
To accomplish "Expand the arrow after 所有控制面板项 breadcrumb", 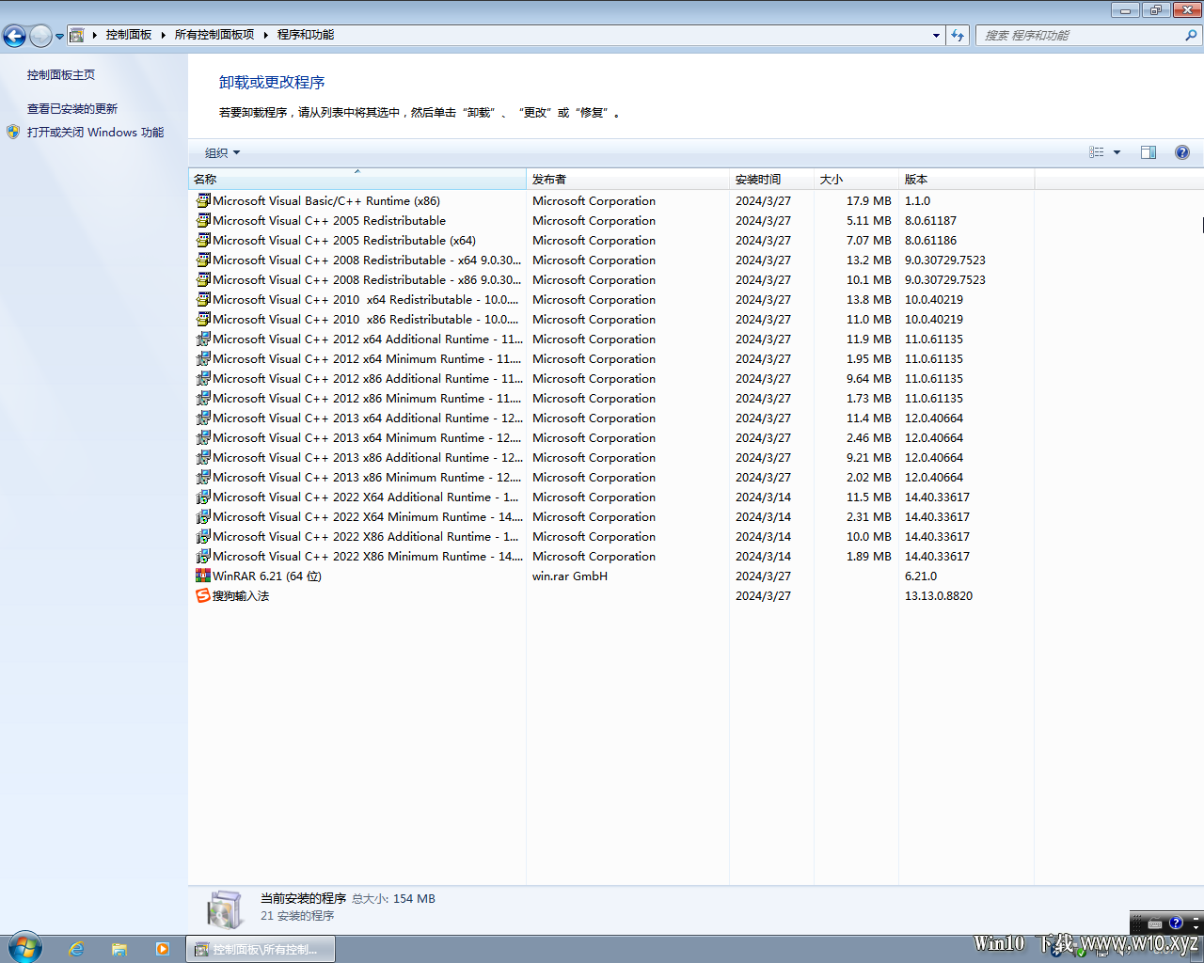I will [266, 35].
